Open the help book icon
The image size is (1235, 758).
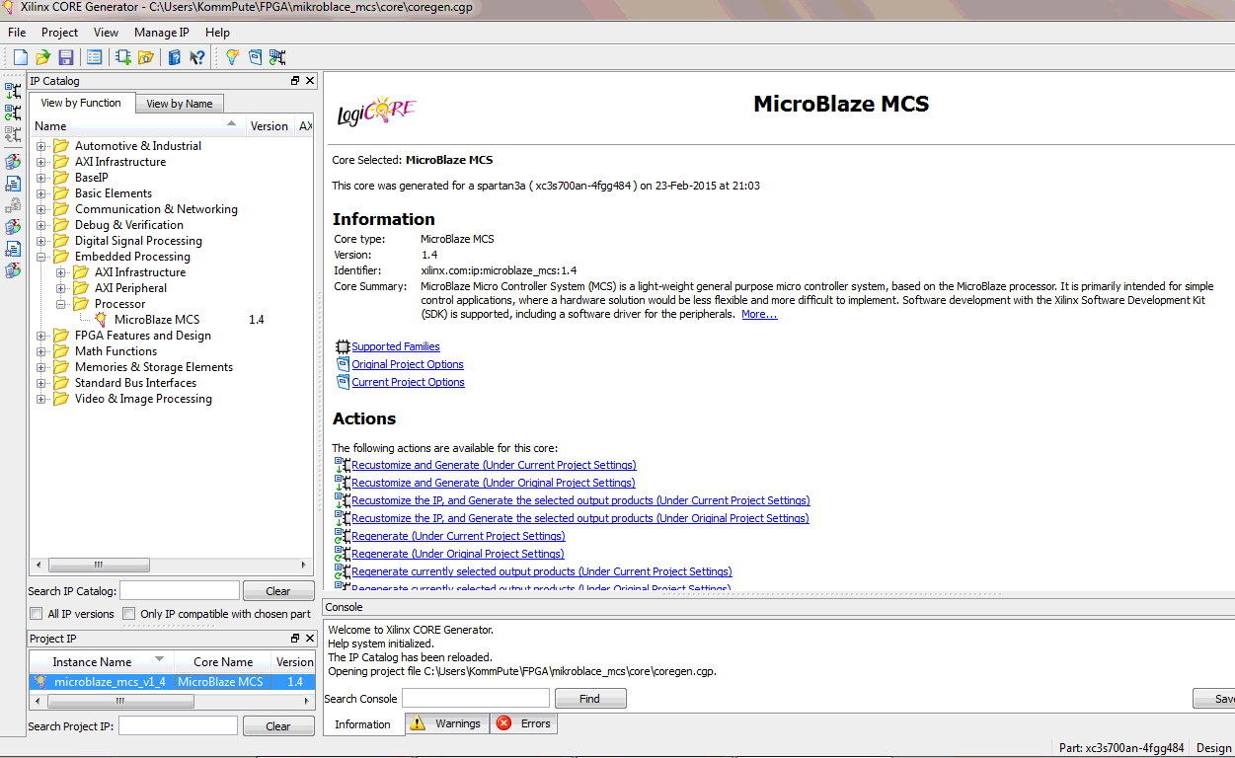[175, 57]
